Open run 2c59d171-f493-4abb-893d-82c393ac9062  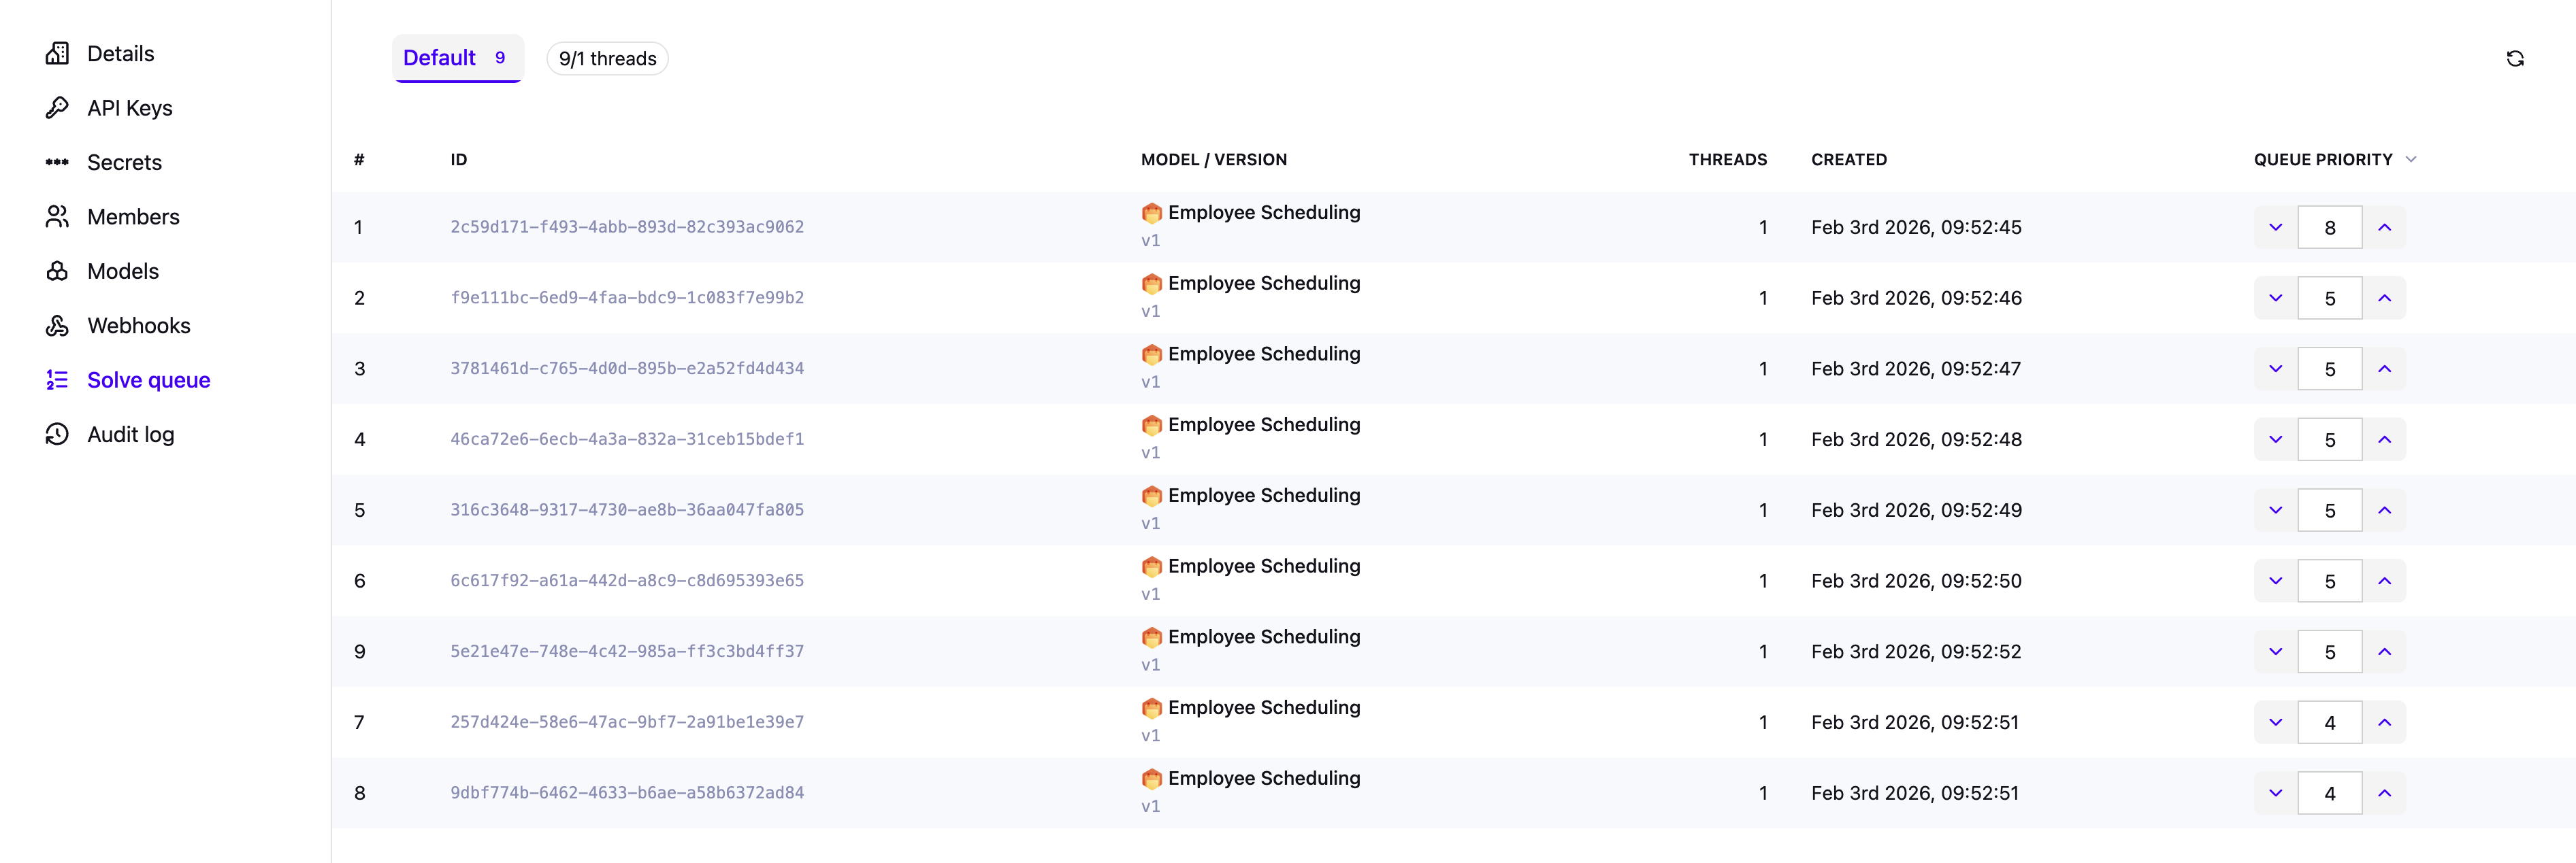tap(628, 226)
